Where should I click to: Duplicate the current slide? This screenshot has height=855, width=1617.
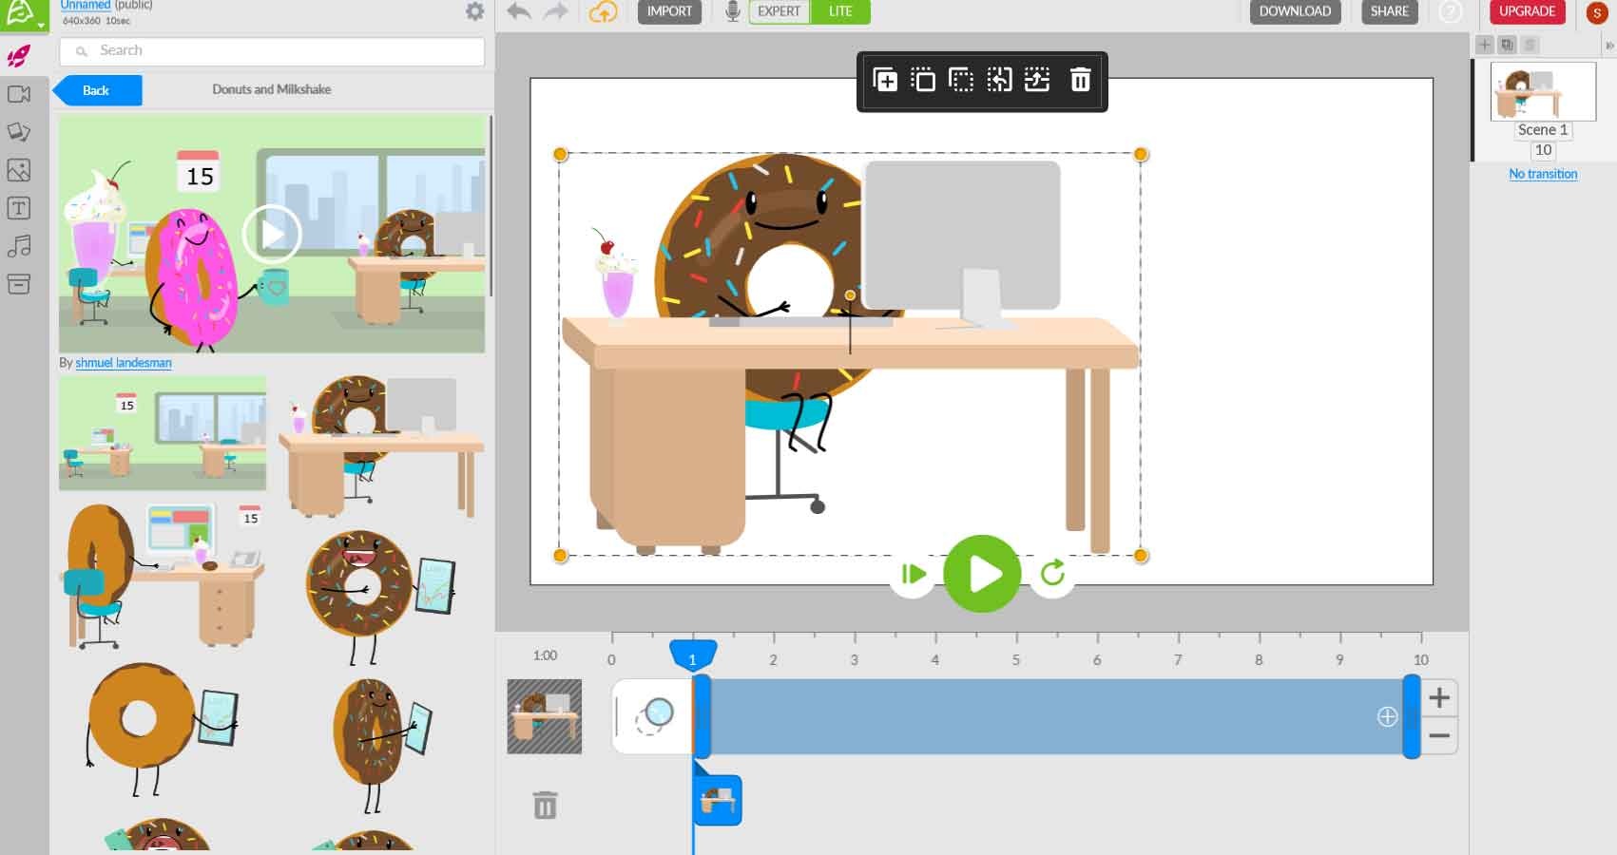tap(1507, 45)
